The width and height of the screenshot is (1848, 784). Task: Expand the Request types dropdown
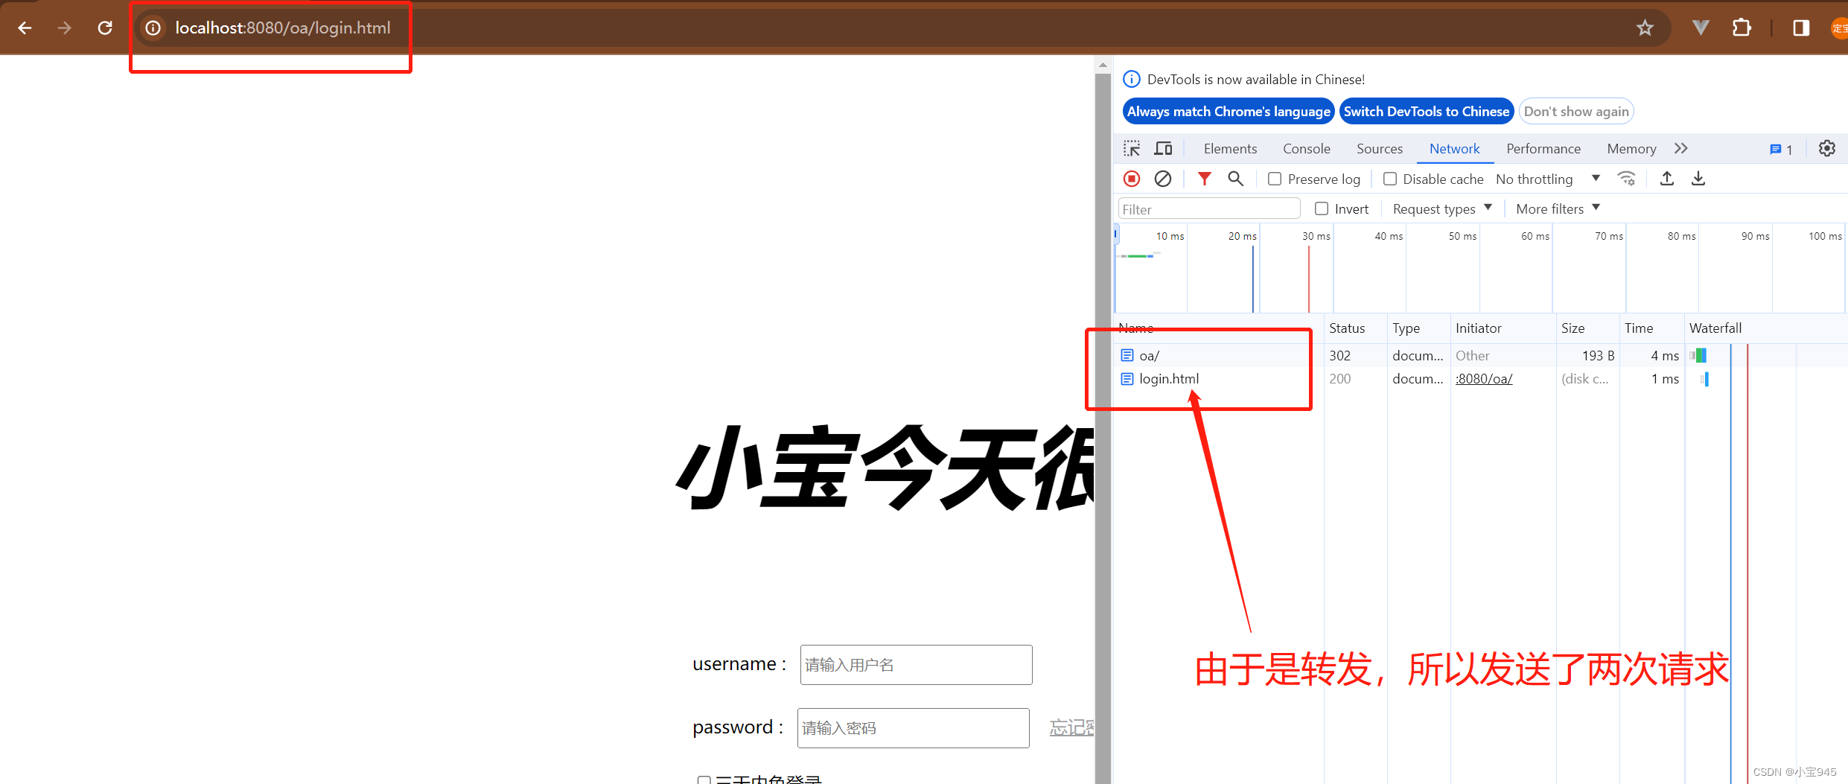point(1442,209)
